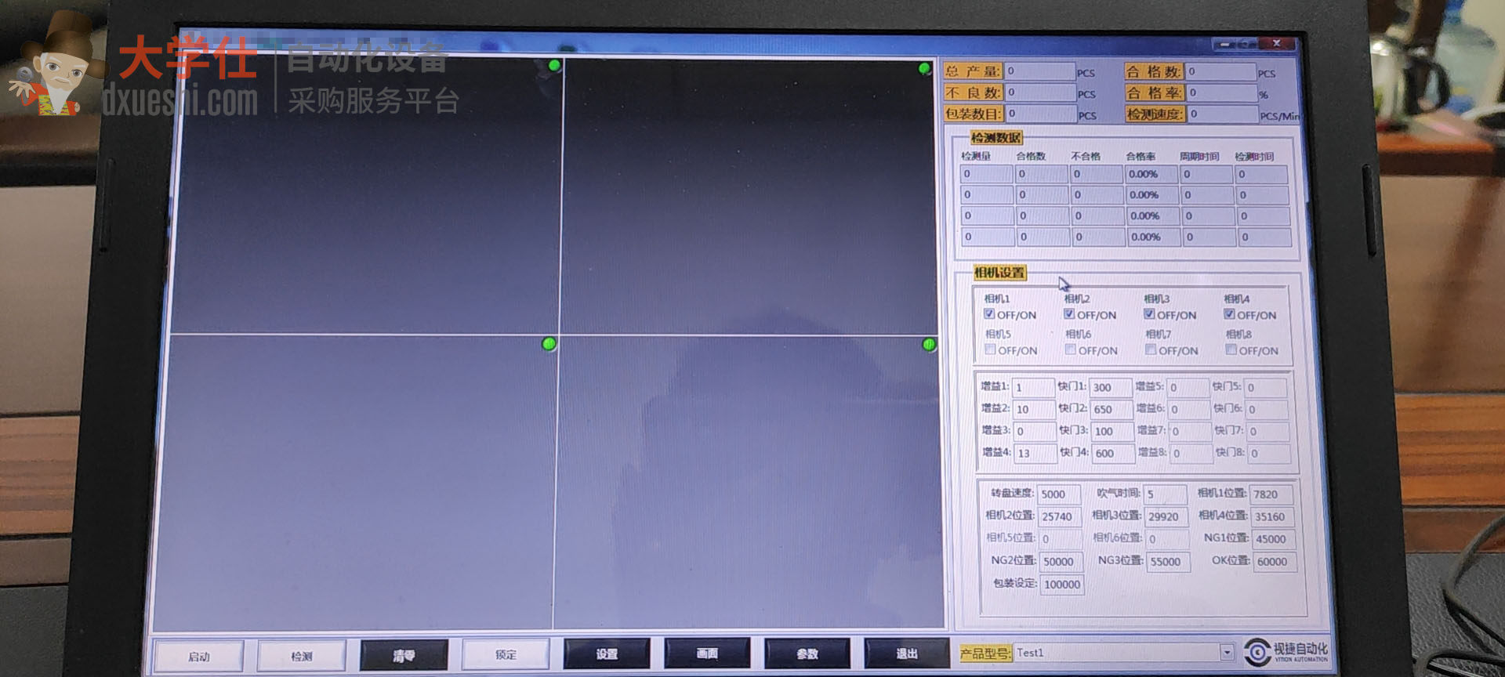Screen dimensions: 1505x677
Task: Toggle the 相机1 OFF/ON checkbox
Action: coord(989,313)
